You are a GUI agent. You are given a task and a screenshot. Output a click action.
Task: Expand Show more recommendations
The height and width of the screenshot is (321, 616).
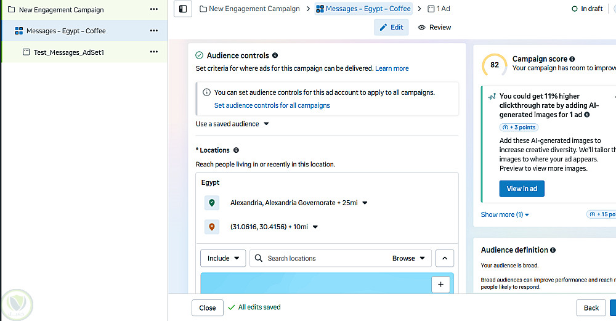click(505, 214)
